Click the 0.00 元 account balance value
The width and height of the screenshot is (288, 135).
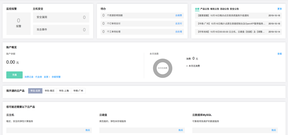13,62
